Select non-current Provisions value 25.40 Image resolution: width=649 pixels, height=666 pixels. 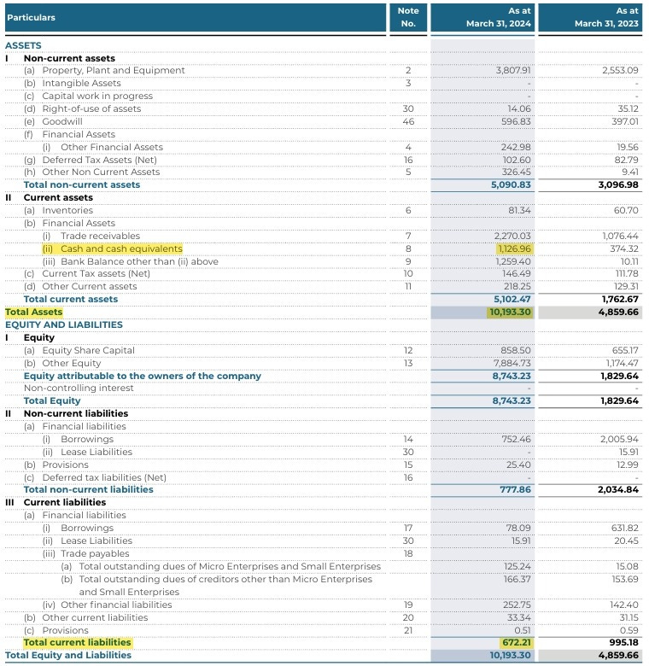tap(518, 464)
